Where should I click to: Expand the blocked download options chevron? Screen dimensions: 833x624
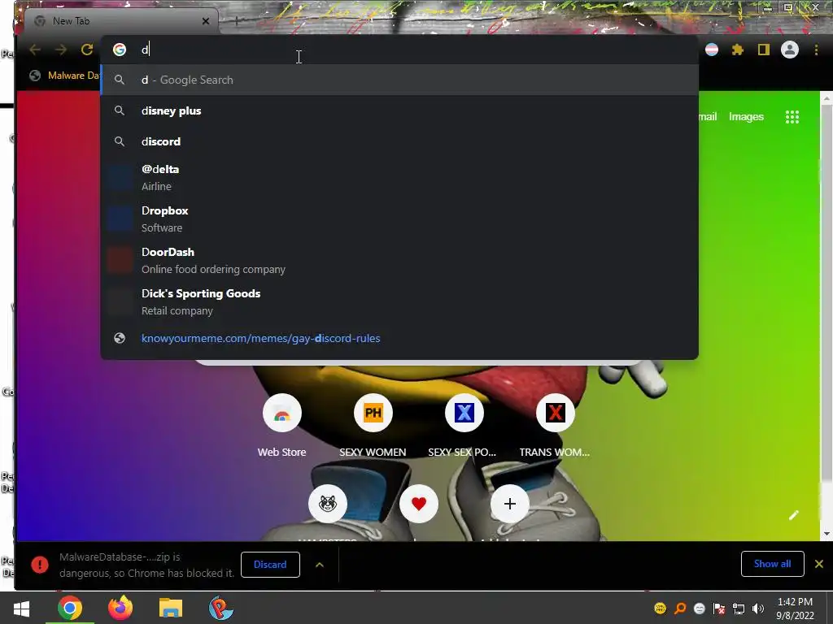tap(319, 565)
